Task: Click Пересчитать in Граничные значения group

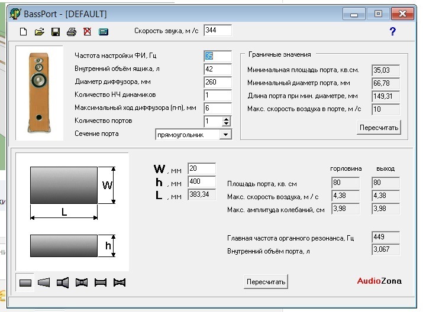Action: 379,128
